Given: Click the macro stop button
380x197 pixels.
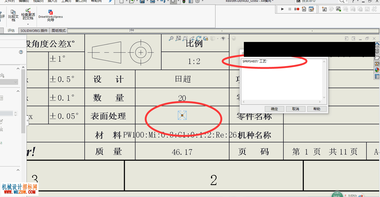Looking at the screenshot, I should [290, 9].
